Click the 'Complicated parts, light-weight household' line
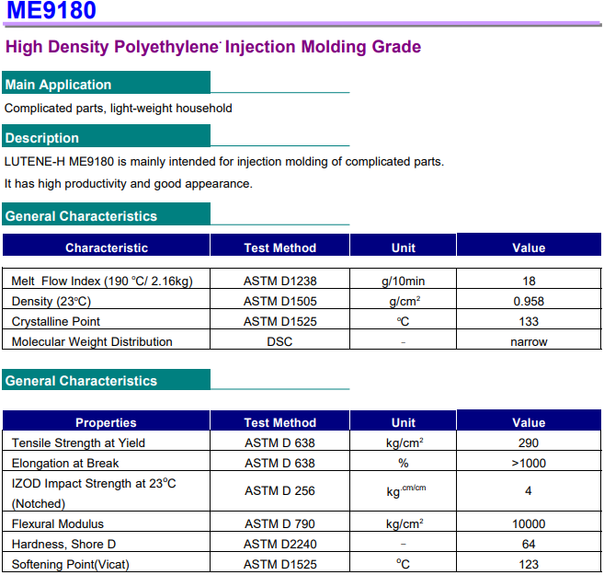 (x=119, y=109)
